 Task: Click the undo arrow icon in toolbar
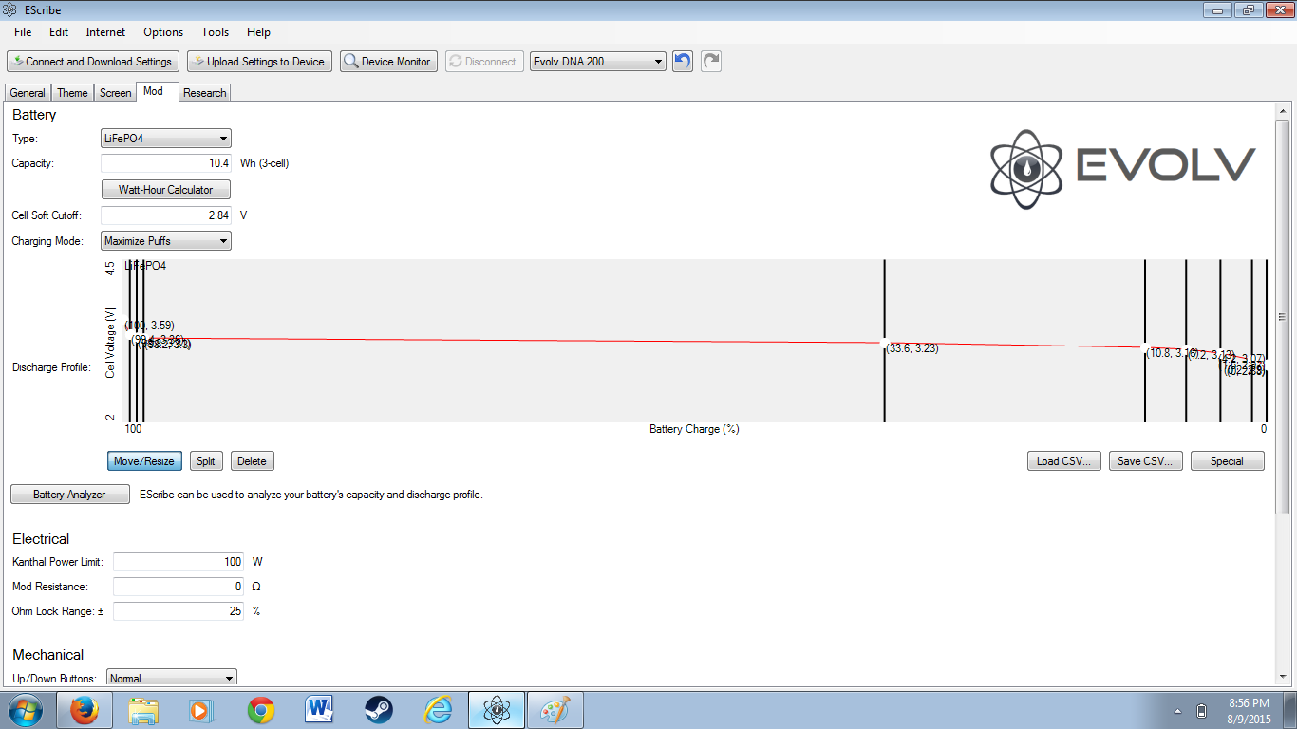tap(682, 62)
